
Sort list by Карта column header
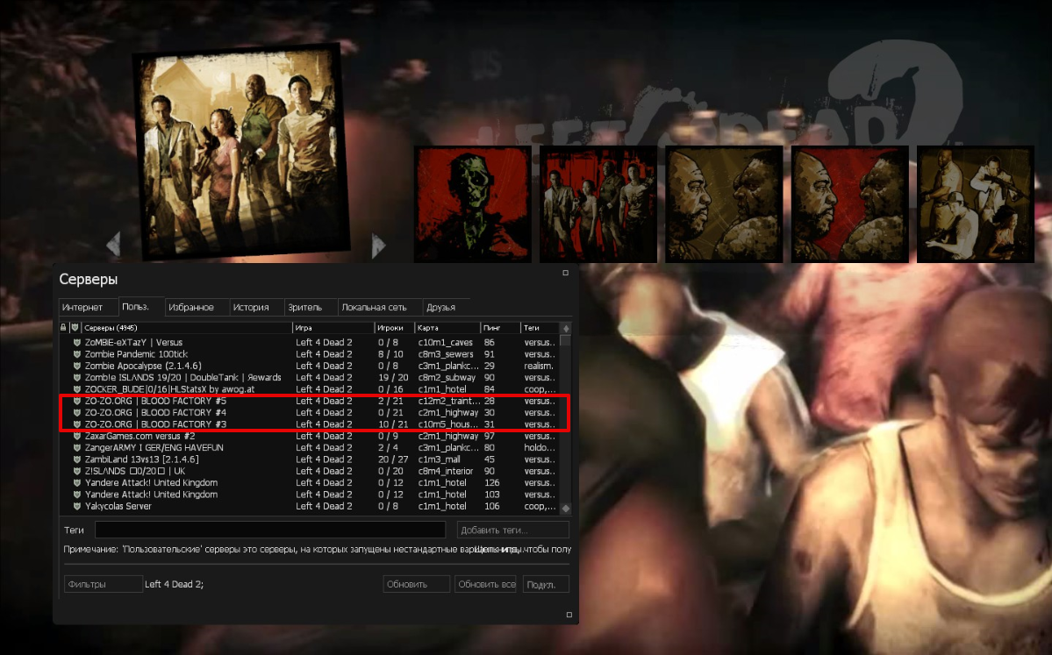point(446,327)
